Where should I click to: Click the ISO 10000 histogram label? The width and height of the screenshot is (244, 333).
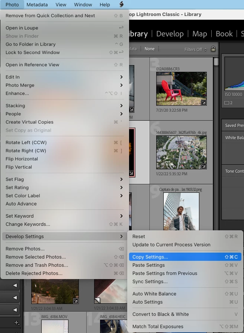click(x=233, y=94)
